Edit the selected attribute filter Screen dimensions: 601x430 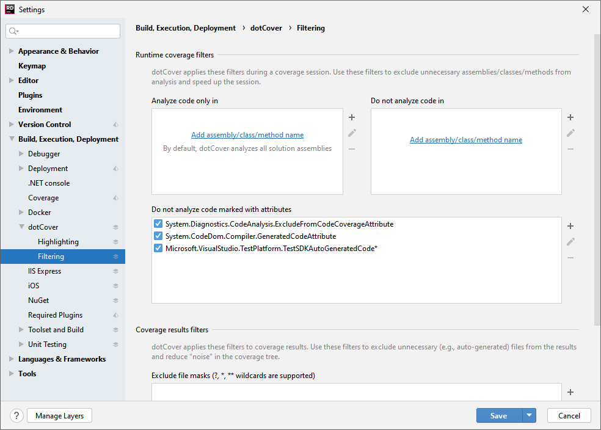(x=570, y=242)
